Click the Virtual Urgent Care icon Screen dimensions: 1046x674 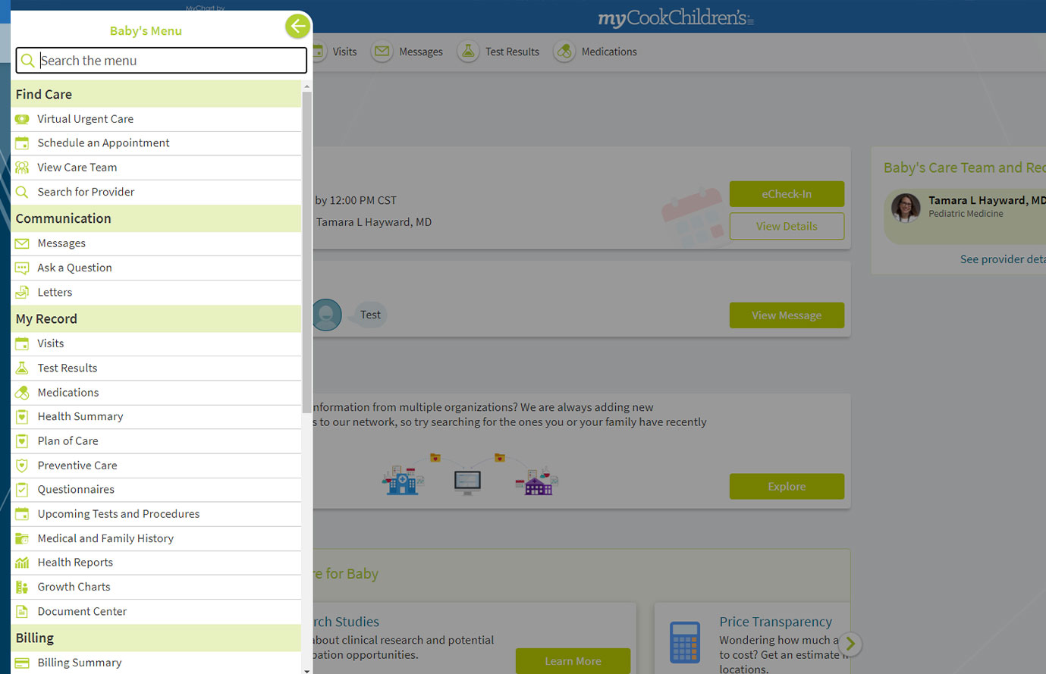coord(22,119)
